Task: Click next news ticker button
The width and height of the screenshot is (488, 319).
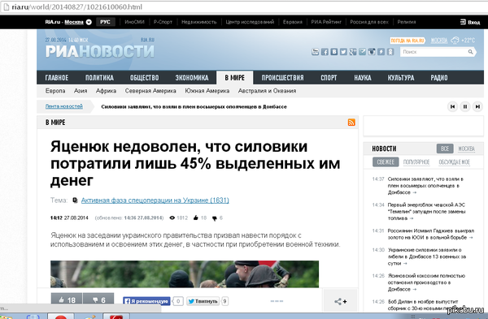Action: click(x=477, y=106)
